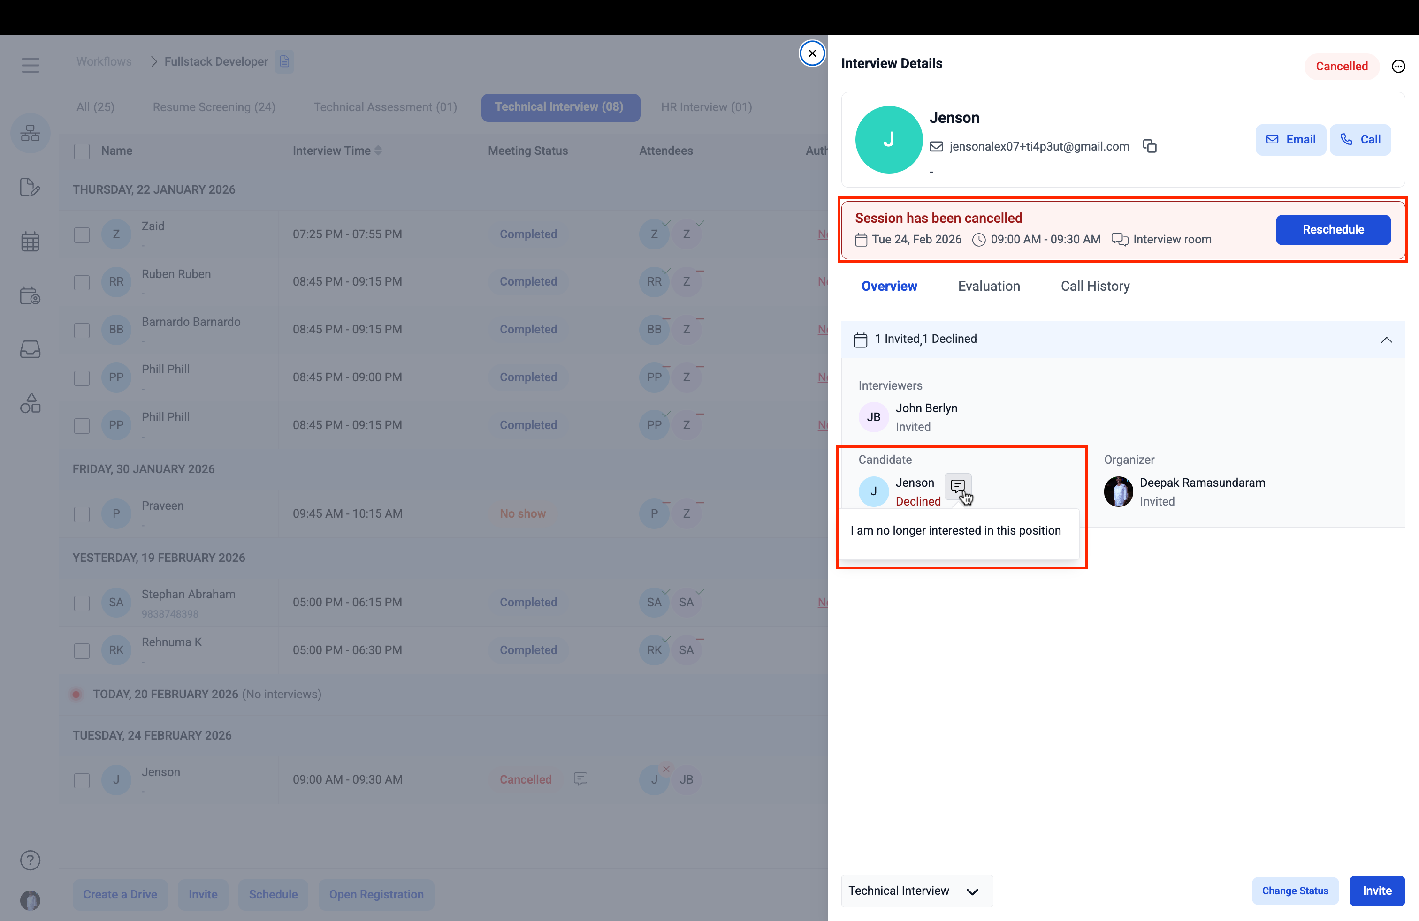This screenshot has height=921, width=1419.
Task: Open the Technical Interview stage dropdown
Action: 916,891
